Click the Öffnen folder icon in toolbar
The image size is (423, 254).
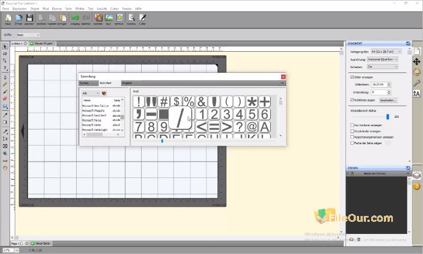pos(19,18)
